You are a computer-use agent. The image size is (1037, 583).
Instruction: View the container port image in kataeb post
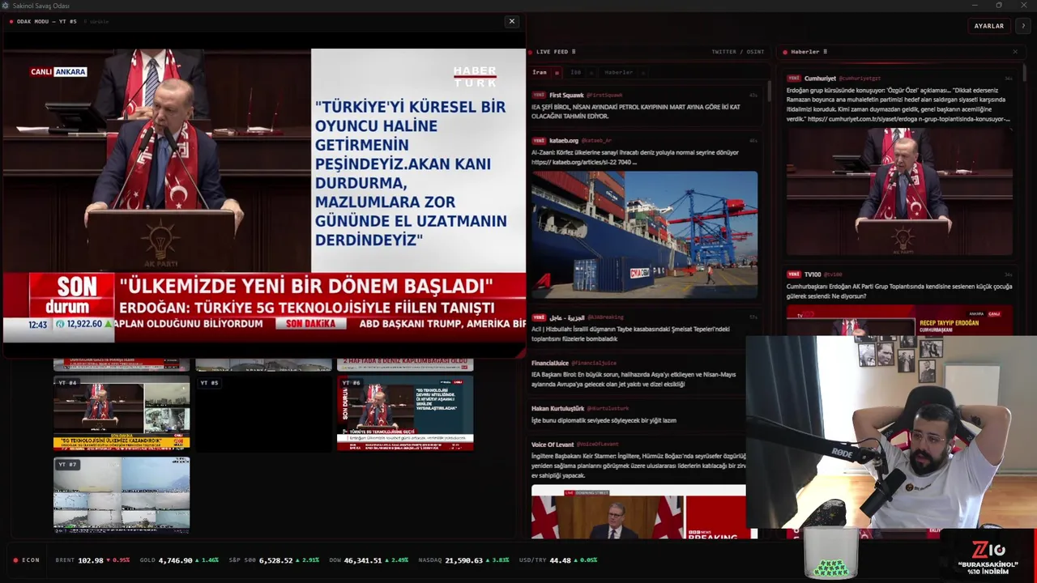click(645, 234)
